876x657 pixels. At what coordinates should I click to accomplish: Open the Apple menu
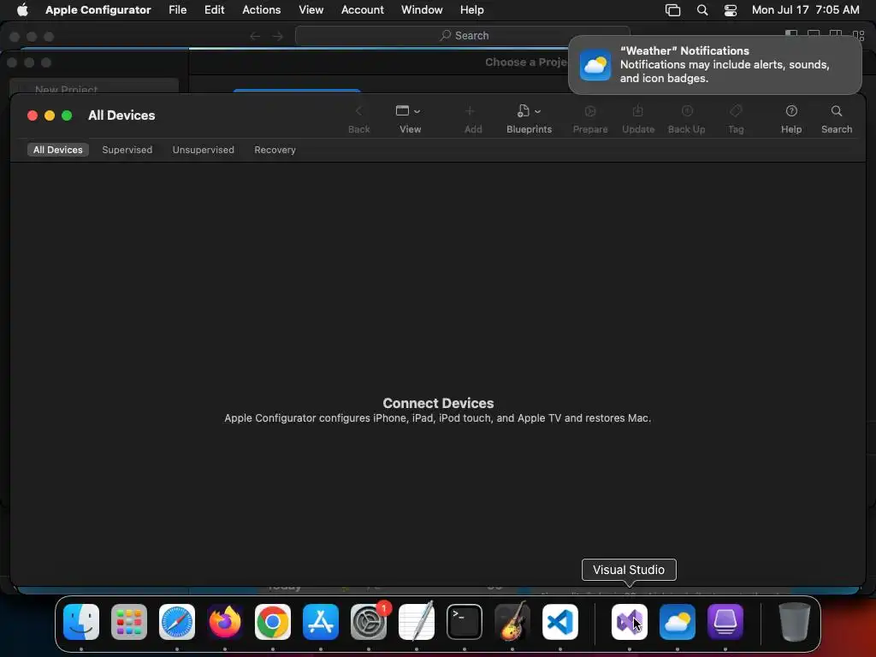click(x=22, y=9)
